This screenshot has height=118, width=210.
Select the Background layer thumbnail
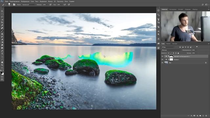pos(166,63)
